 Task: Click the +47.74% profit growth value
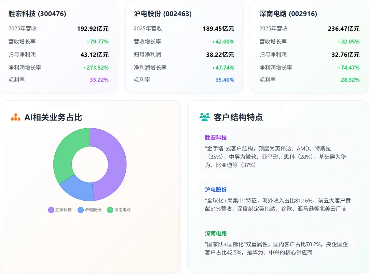point(223,68)
